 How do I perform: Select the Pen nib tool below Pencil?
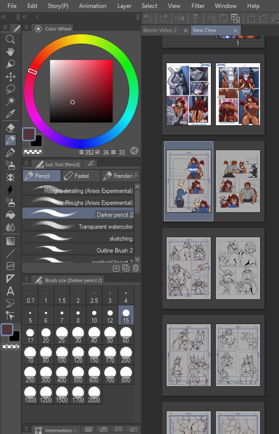coord(10,153)
